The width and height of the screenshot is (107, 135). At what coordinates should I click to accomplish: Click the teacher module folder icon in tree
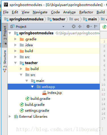[22, 63]
